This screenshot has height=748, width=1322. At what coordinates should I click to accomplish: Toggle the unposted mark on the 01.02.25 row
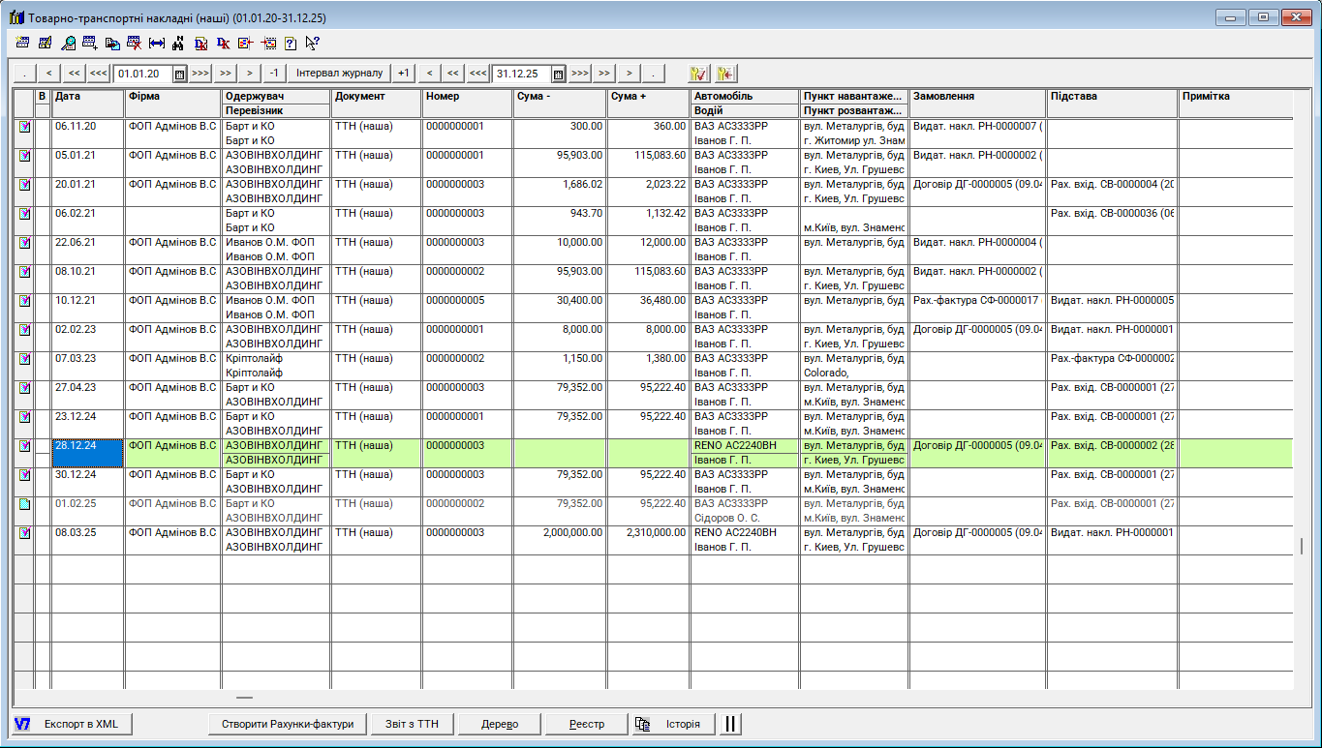[24, 504]
